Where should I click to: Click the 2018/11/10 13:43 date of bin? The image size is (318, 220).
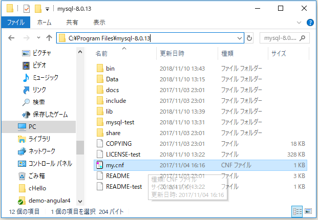tap(182, 69)
